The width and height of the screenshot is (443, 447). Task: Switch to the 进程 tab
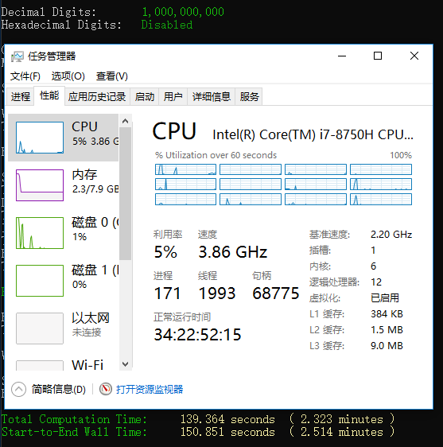click(21, 97)
